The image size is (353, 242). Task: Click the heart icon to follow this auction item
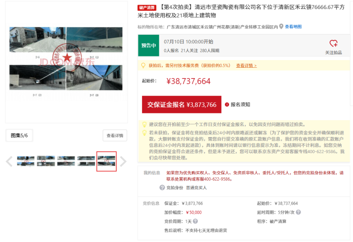[334, 43]
